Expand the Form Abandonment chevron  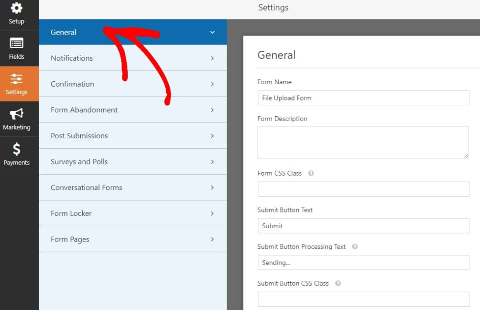(212, 110)
